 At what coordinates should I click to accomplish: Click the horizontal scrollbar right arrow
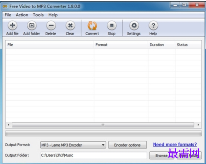[198, 125]
